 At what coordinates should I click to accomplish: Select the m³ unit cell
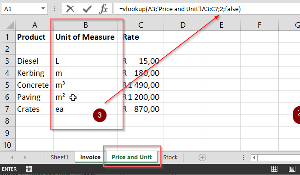86,85
